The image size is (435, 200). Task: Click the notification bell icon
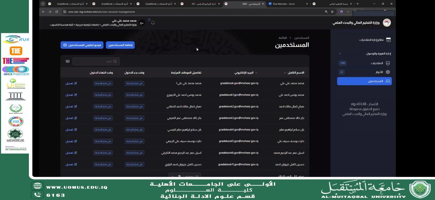tap(153, 23)
